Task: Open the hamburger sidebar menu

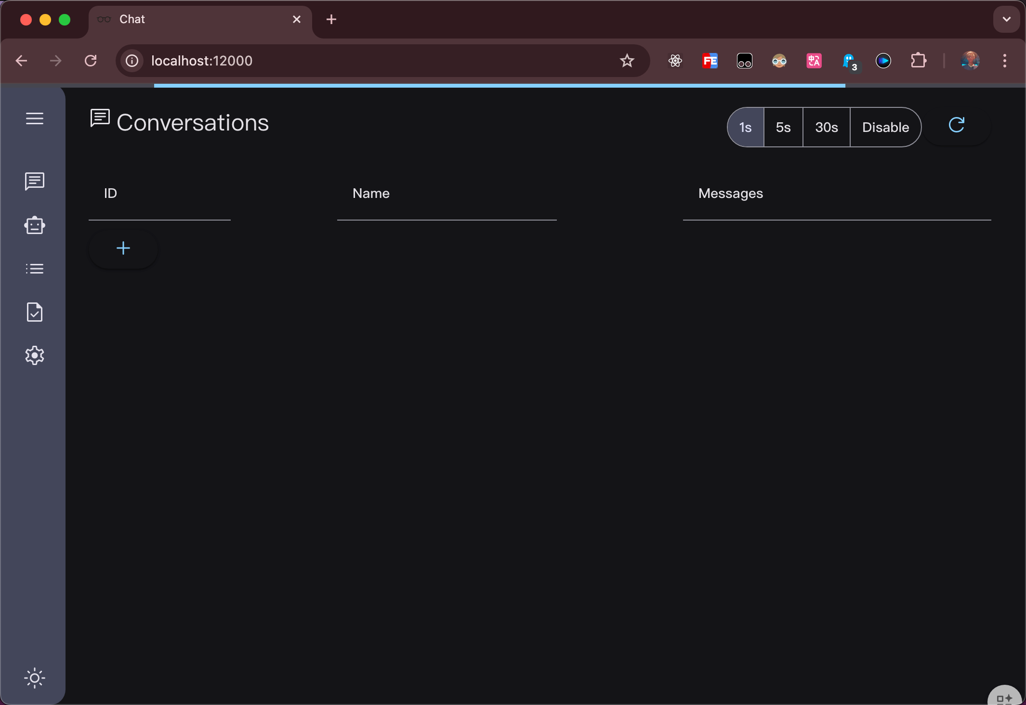Action: click(35, 118)
